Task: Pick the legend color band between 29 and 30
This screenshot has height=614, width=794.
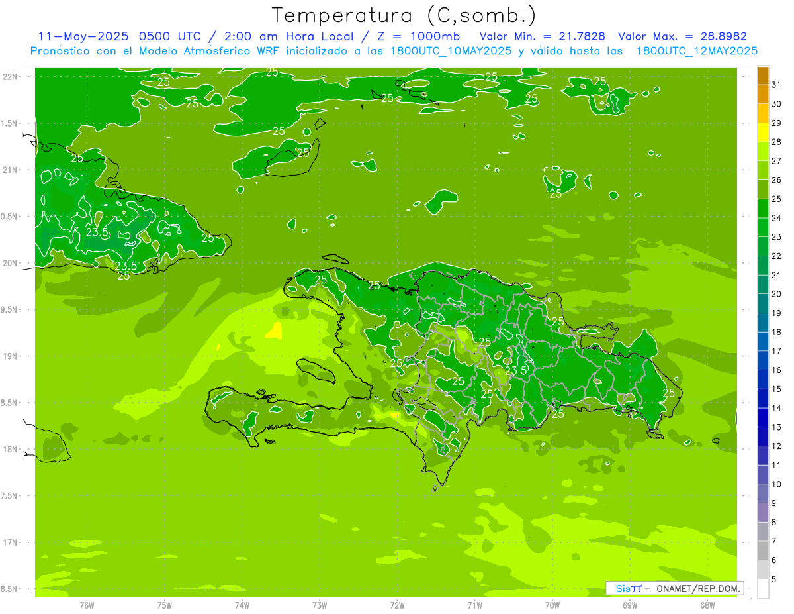Action: click(763, 113)
